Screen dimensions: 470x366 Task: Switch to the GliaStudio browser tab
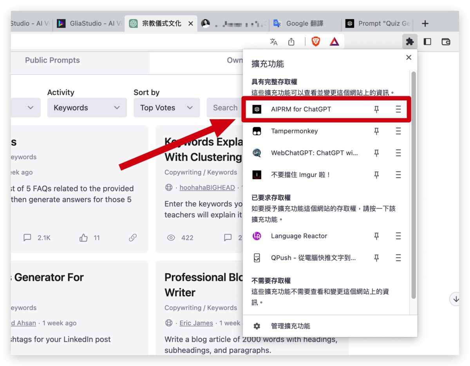[x=90, y=23]
